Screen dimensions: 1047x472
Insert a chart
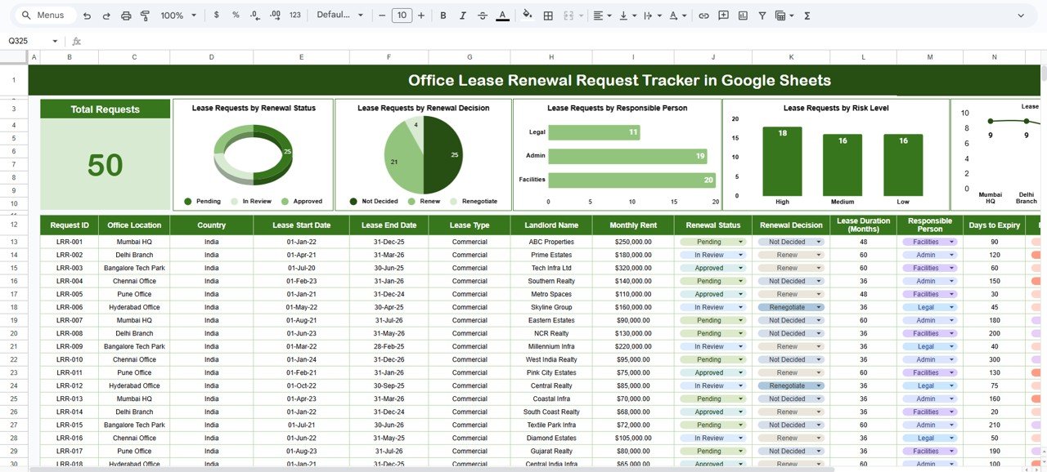[x=743, y=15]
